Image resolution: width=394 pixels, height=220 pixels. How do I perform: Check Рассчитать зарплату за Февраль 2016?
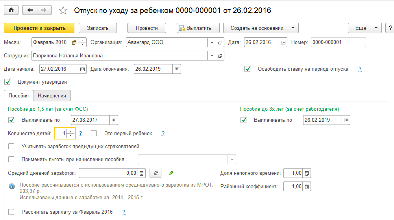click(11, 212)
